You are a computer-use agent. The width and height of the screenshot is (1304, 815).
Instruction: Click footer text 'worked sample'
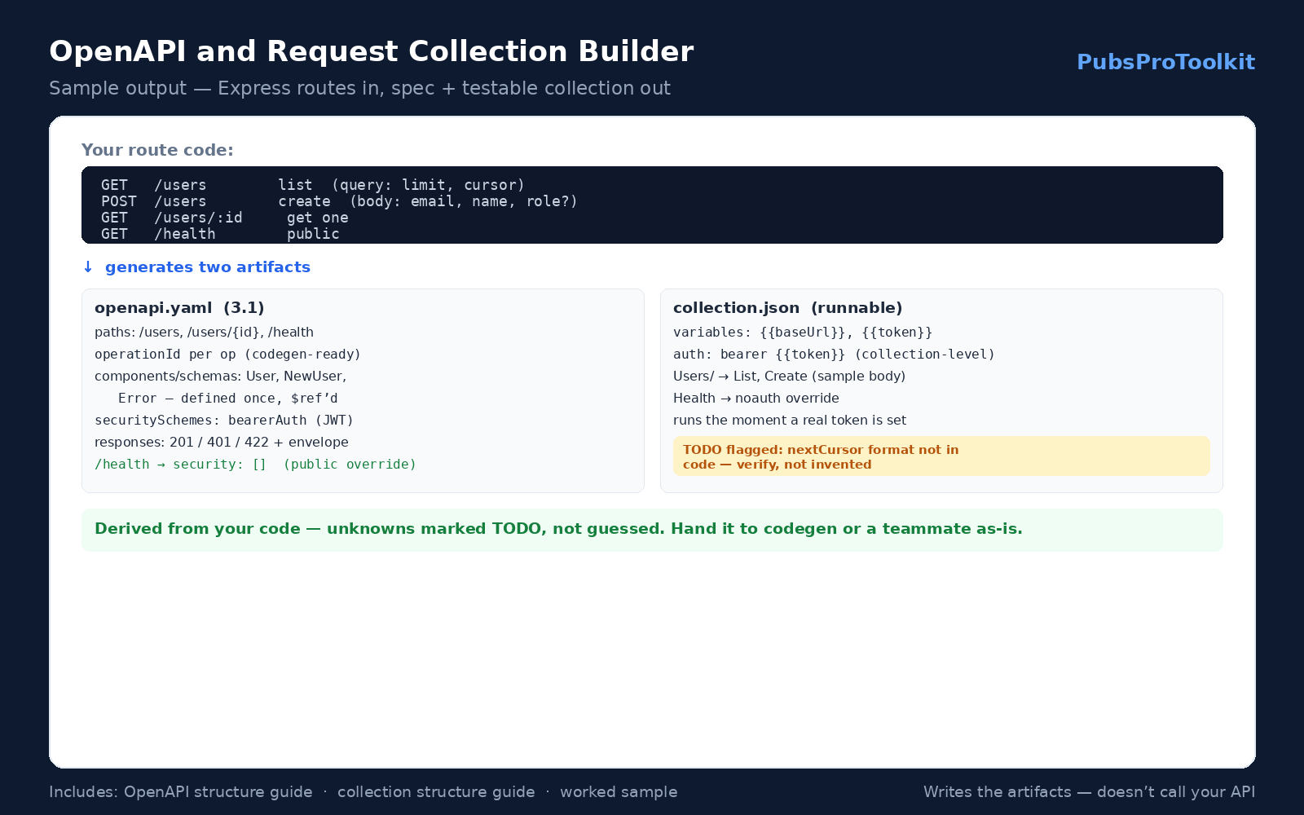[x=619, y=792]
